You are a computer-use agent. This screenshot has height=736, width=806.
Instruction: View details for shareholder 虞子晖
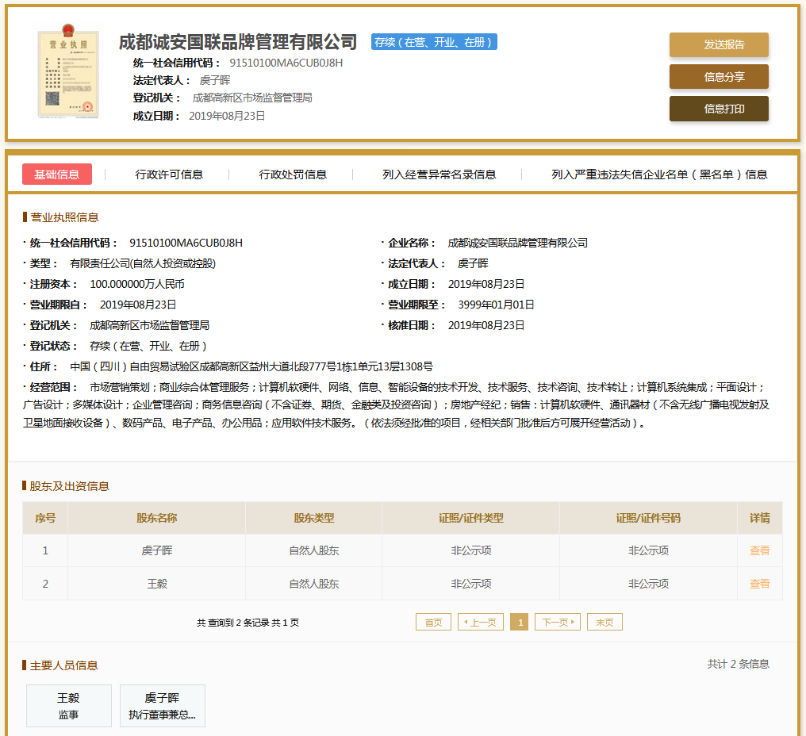pyautogui.click(x=759, y=550)
